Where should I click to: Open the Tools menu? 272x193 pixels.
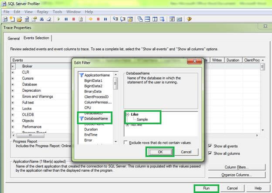tap(58, 12)
